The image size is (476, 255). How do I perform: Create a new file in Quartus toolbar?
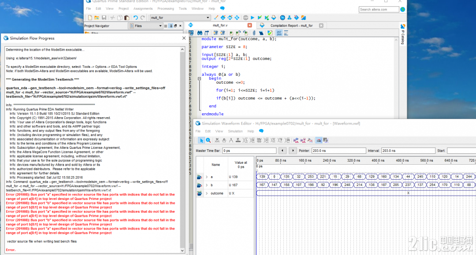pos(90,18)
